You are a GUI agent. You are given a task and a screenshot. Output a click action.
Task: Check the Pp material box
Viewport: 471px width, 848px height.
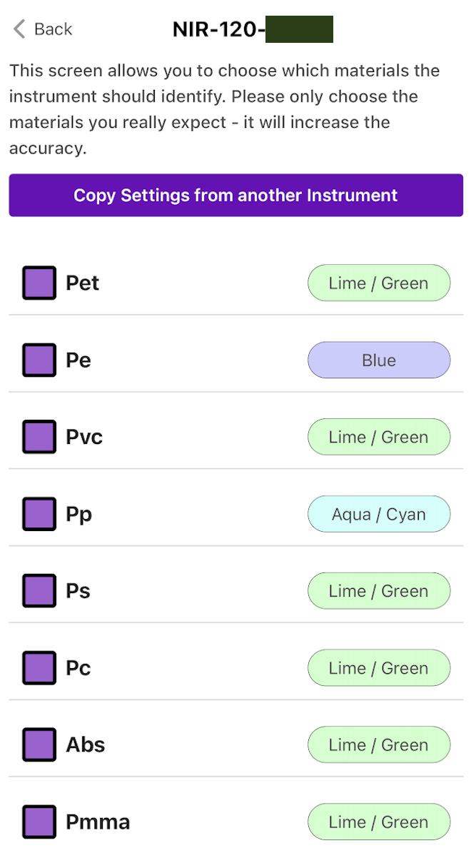(x=39, y=514)
